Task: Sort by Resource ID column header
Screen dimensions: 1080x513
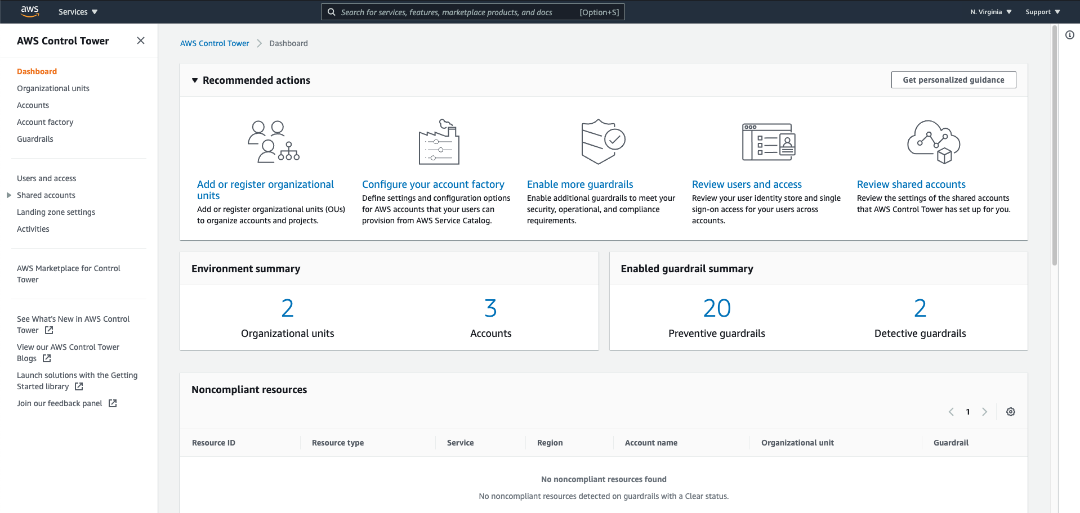Action: (213, 443)
